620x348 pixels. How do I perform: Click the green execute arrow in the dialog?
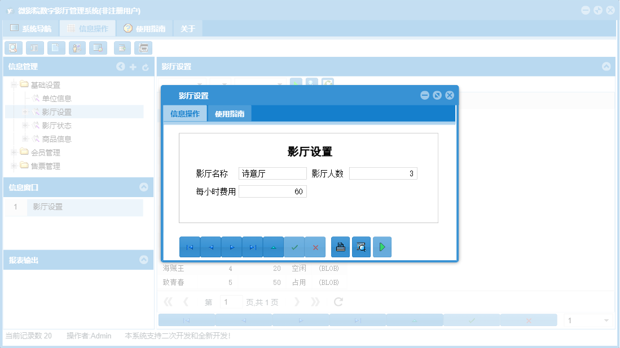382,247
